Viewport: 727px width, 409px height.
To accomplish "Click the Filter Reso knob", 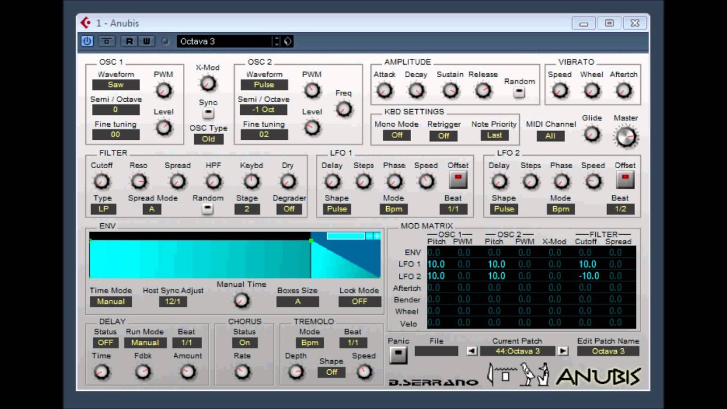I will tap(139, 181).
